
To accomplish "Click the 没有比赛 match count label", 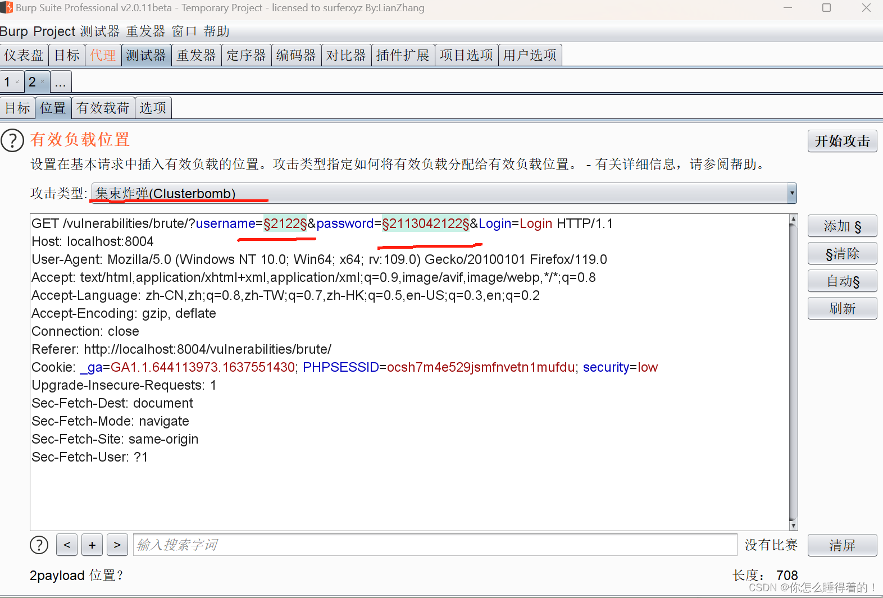I will click(771, 545).
